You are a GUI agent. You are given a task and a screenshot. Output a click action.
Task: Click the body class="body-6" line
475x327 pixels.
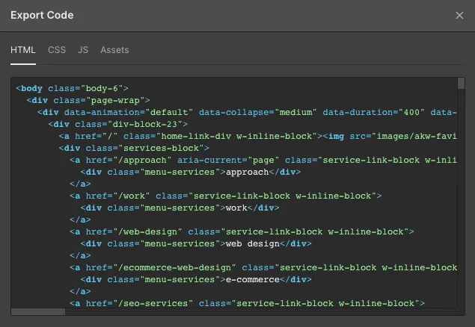(x=72, y=88)
